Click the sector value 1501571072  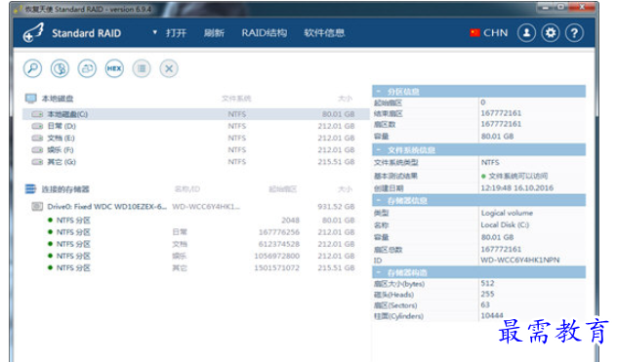[276, 268]
